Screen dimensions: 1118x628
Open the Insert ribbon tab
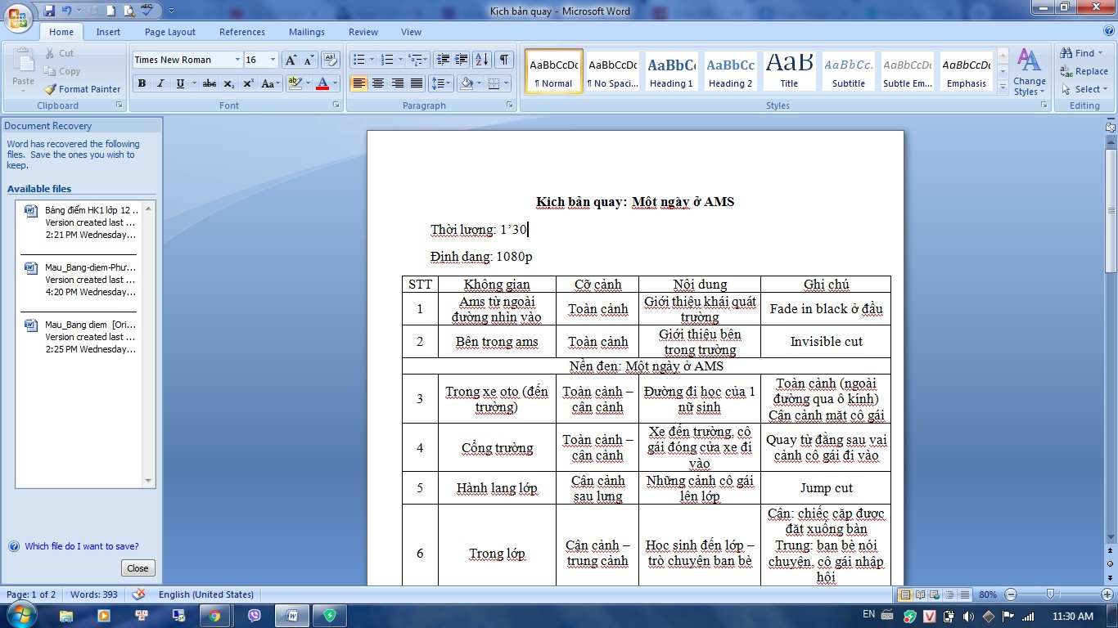pos(108,32)
